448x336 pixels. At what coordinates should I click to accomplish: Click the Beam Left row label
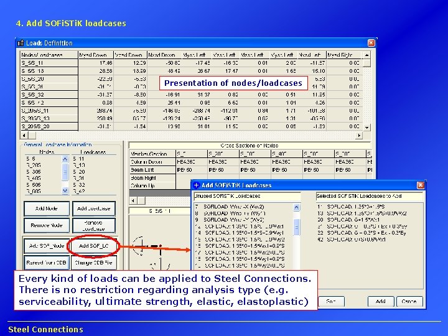pyautogui.click(x=152, y=170)
